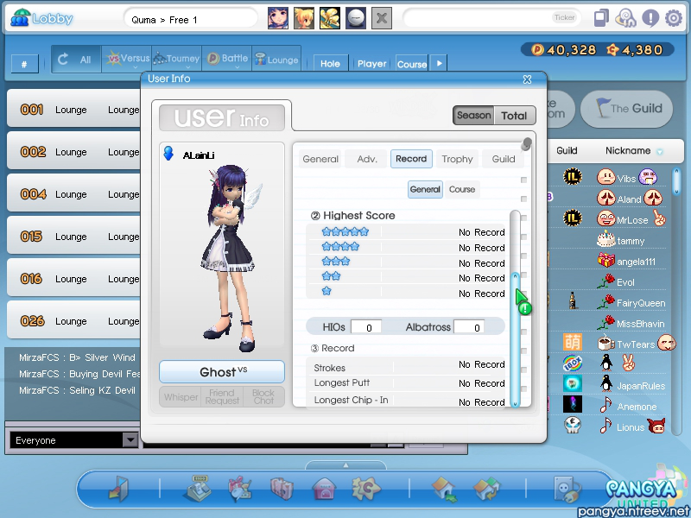Click the power plug icon in dock

point(567,490)
